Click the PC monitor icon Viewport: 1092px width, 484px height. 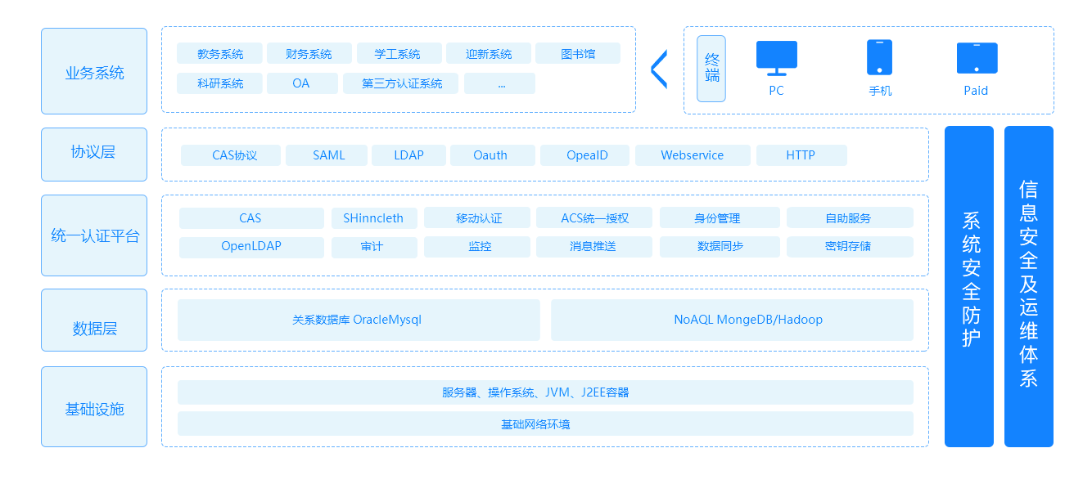[x=776, y=57]
